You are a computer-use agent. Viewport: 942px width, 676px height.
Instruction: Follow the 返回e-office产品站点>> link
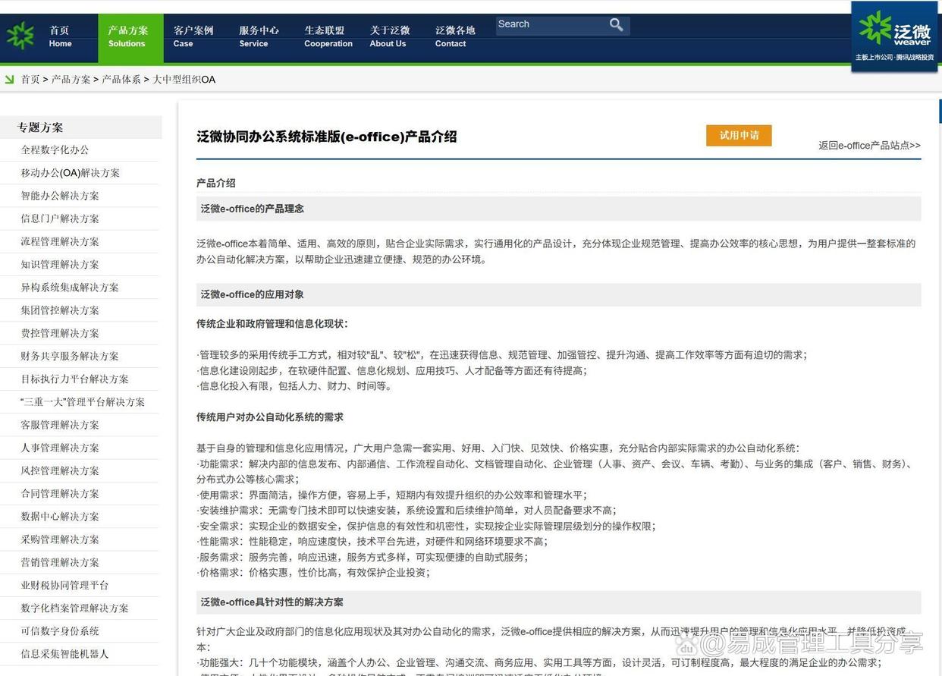pyautogui.click(x=869, y=145)
